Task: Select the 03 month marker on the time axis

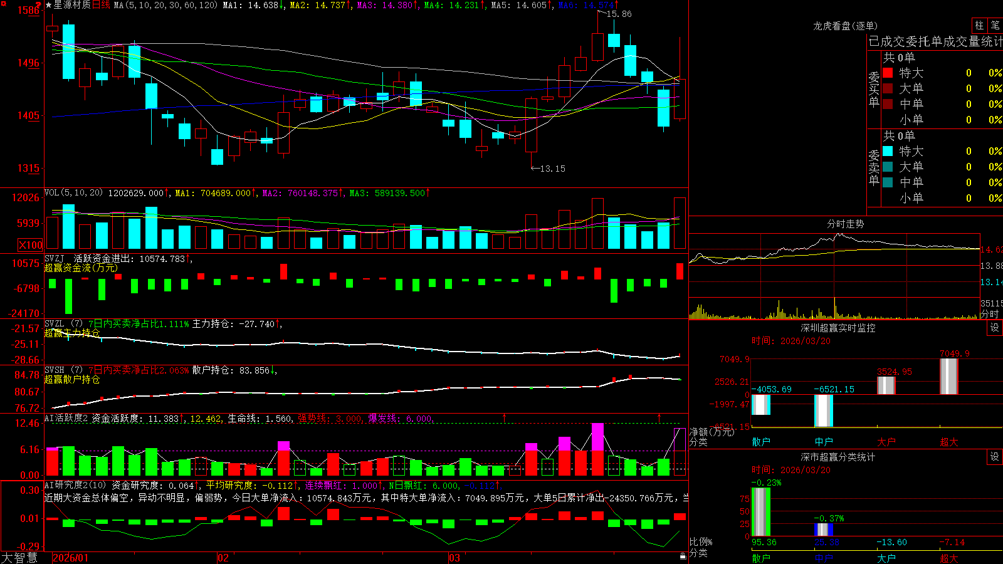Action: pyautogui.click(x=454, y=558)
